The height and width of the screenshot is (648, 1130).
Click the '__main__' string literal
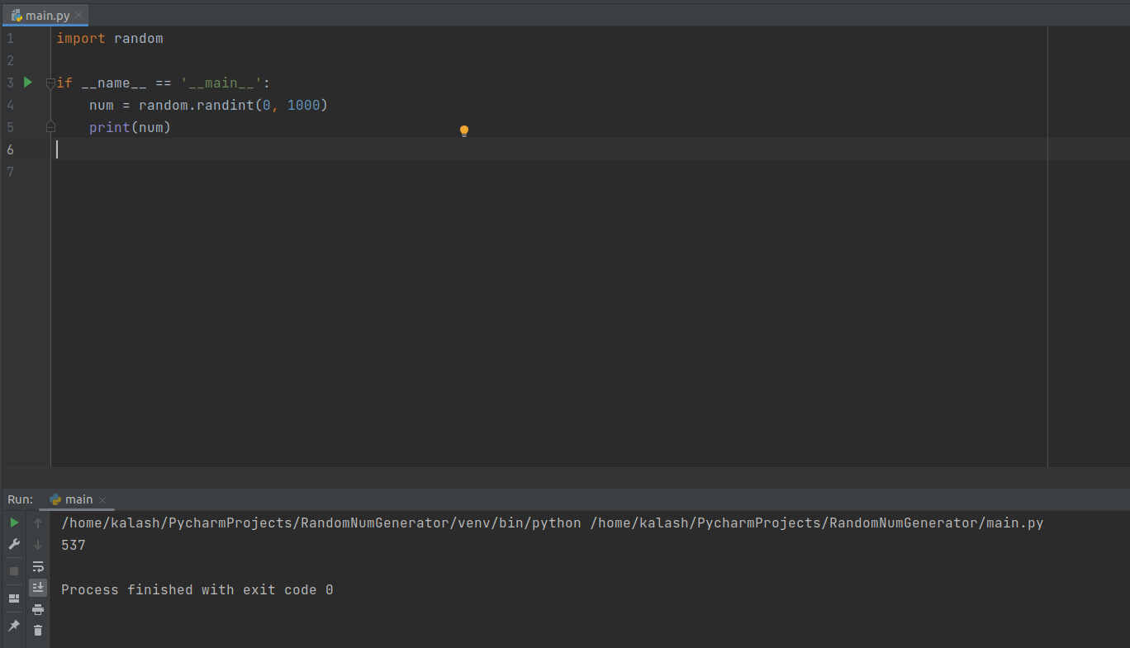[x=221, y=83]
